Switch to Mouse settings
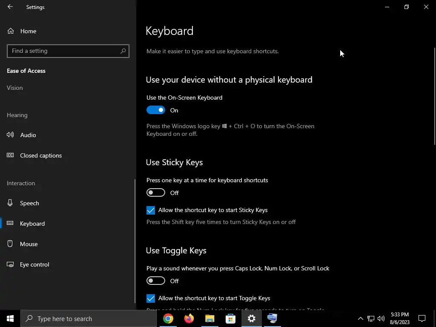 (29, 244)
